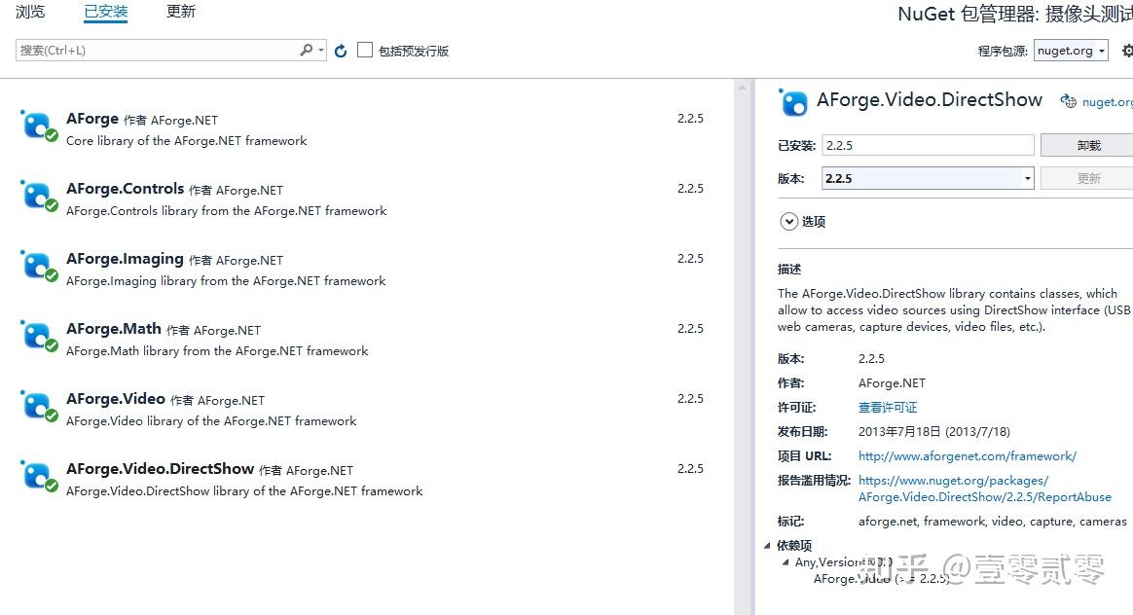This screenshot has height=615, width=1133.
Task: Click the nuget.org source icon beside package title
Action: pyautogui.click(x=1072, y=100)
